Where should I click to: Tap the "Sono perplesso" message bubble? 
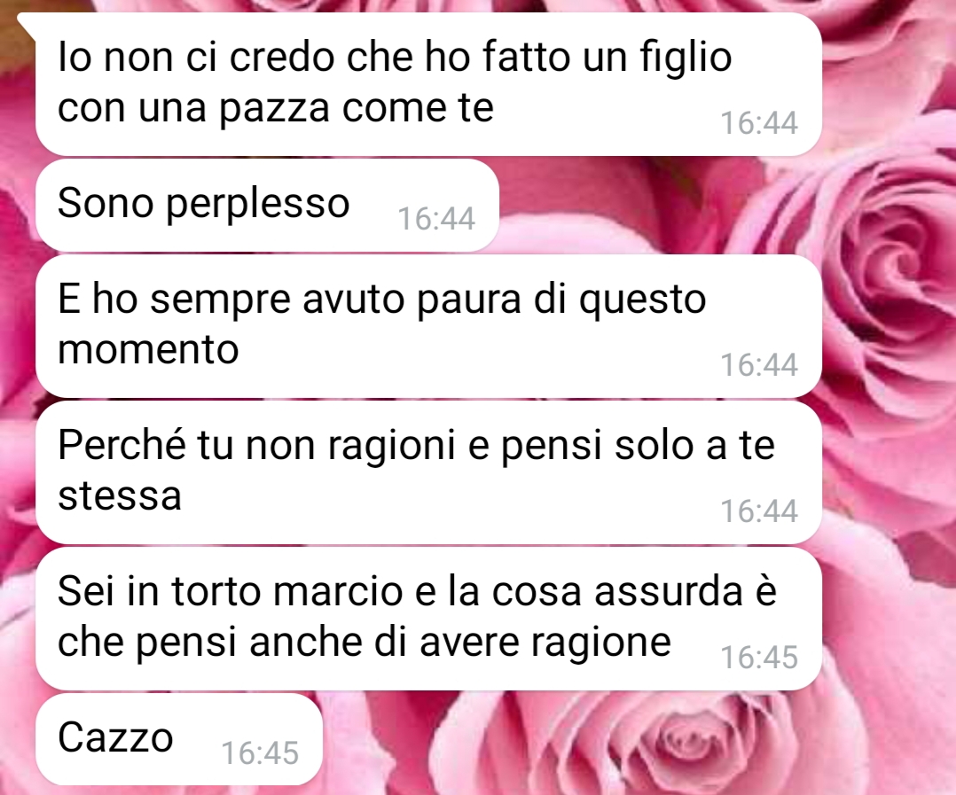[x=267, y=206]
